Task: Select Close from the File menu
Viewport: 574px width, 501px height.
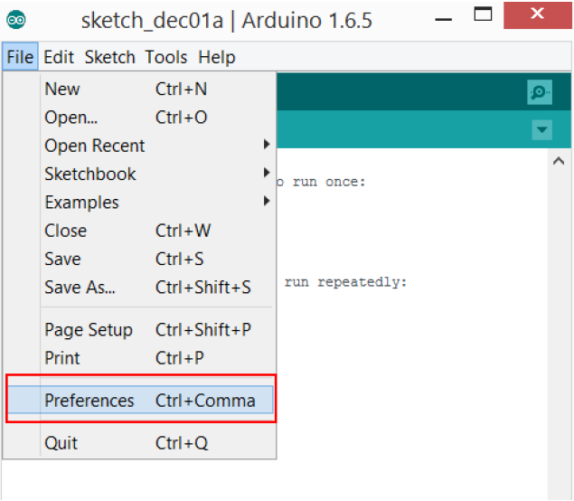Action: pyautogui.click(x=66, y=231)
